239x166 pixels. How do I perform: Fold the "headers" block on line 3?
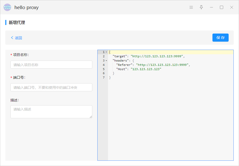click(x=106, y=61)
